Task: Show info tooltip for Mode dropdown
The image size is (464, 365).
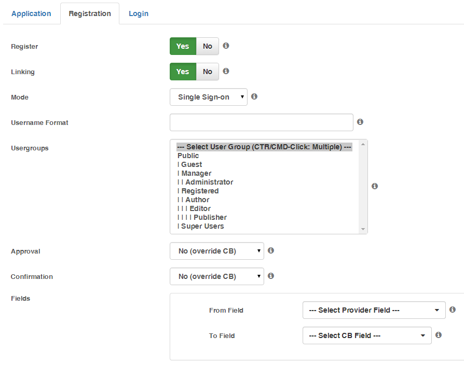Action: [x=254, y=96]
